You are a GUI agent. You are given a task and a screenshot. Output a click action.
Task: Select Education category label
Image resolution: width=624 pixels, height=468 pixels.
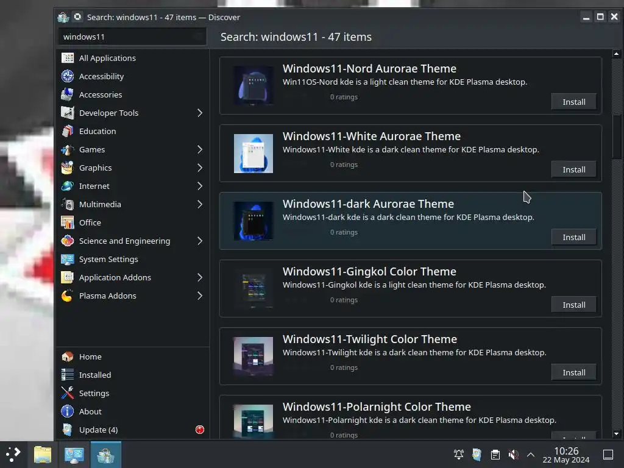[97, 132]
